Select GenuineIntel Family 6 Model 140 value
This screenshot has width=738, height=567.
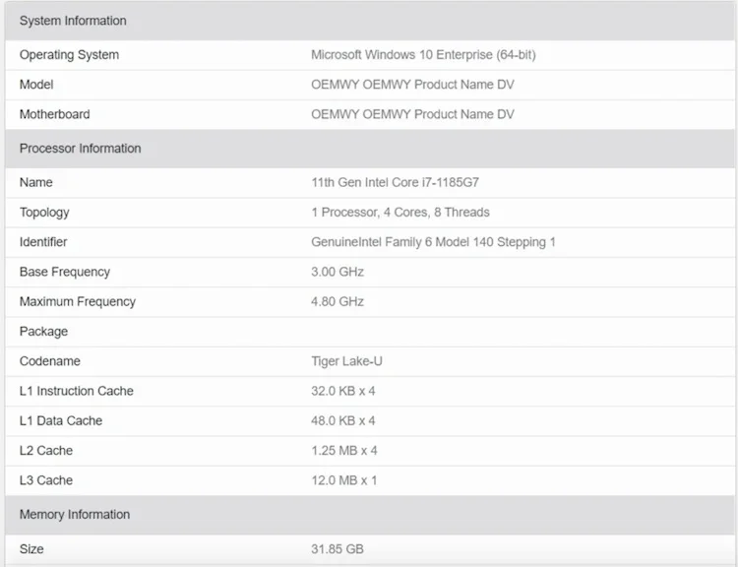[x=433, y=242]
